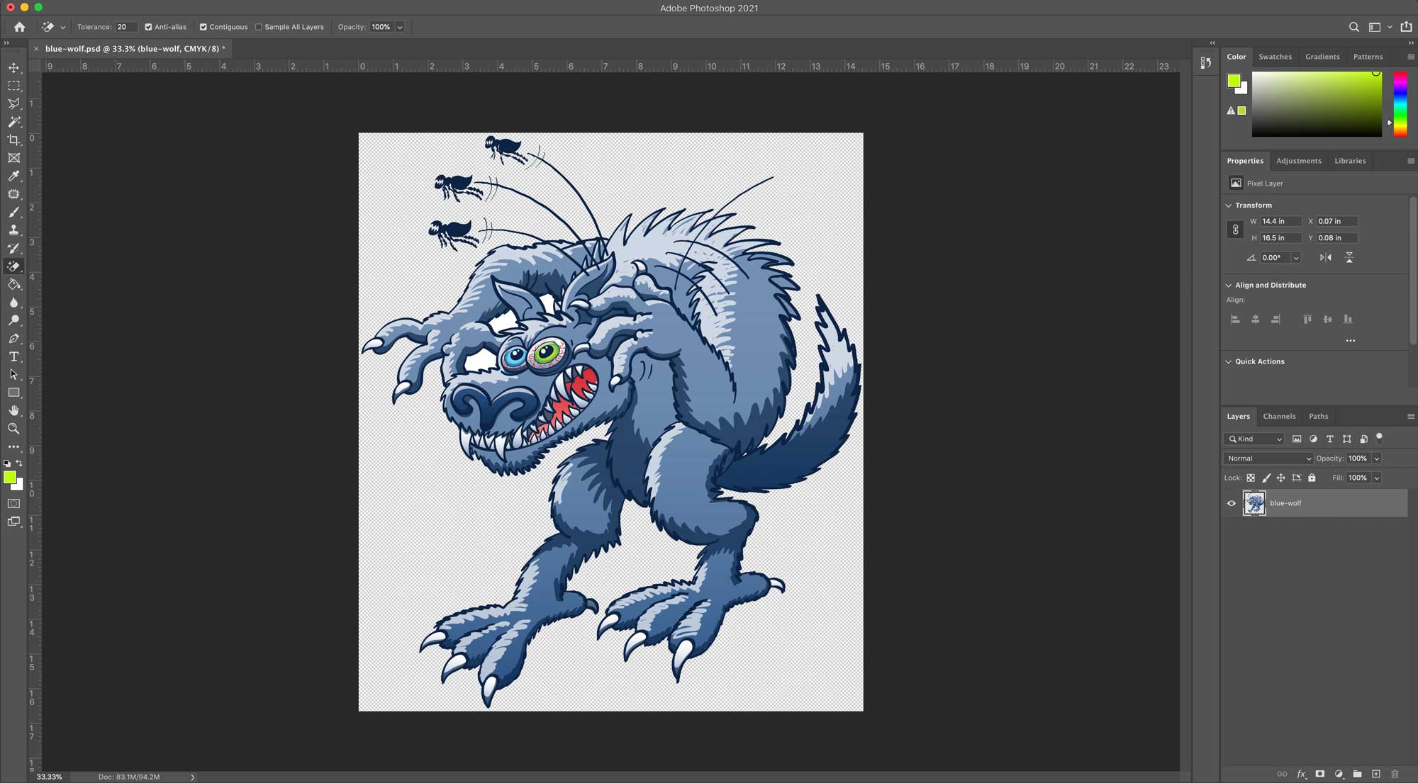Open the layer Opacity dropdown arrow
Viewport: 1418px width, 783px height.
pyautogui.click(x=1376, y=458)
